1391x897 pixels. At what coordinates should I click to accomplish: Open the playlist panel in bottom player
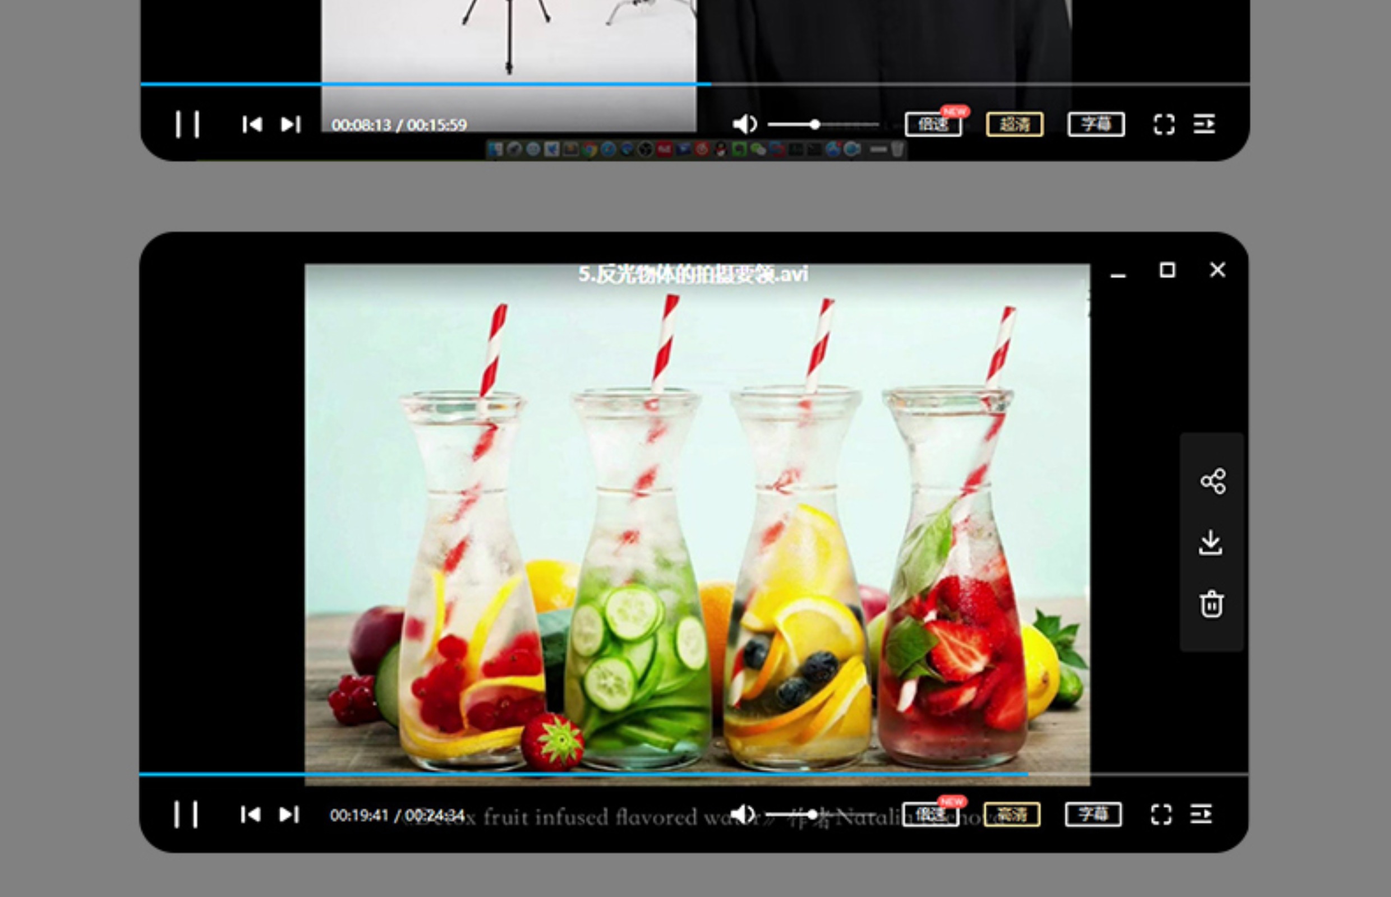1201,814
